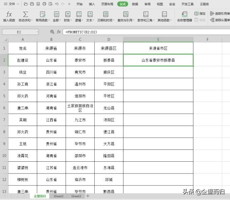The width and height of the screenshot is (230, 200).
Task: Select the cell containing 赵建设
Action: tap(23, 60)
